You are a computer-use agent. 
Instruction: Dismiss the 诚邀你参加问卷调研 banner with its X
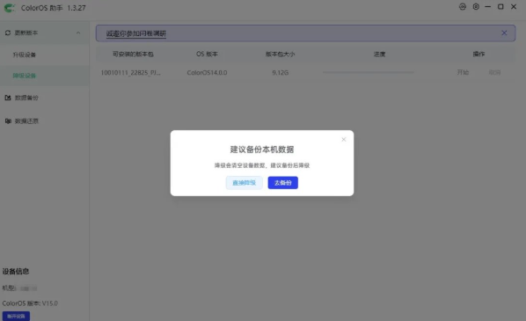point(504,33)
